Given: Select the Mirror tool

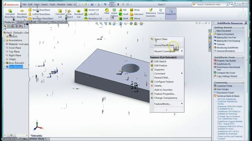Looking at the screenshot, I should coord(135,18).
